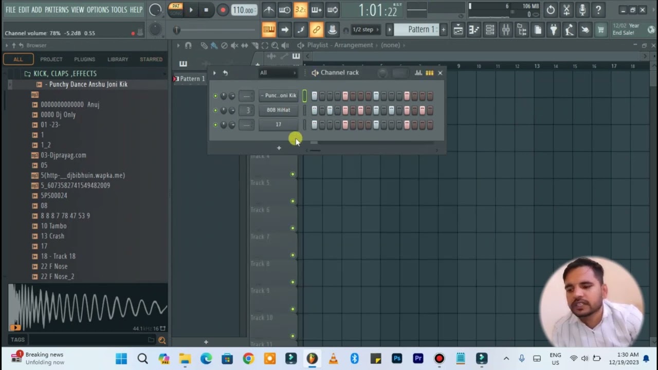Open Channel rack options menu arrow
Screen dimensions: 658x370
(x=214, y=73)
